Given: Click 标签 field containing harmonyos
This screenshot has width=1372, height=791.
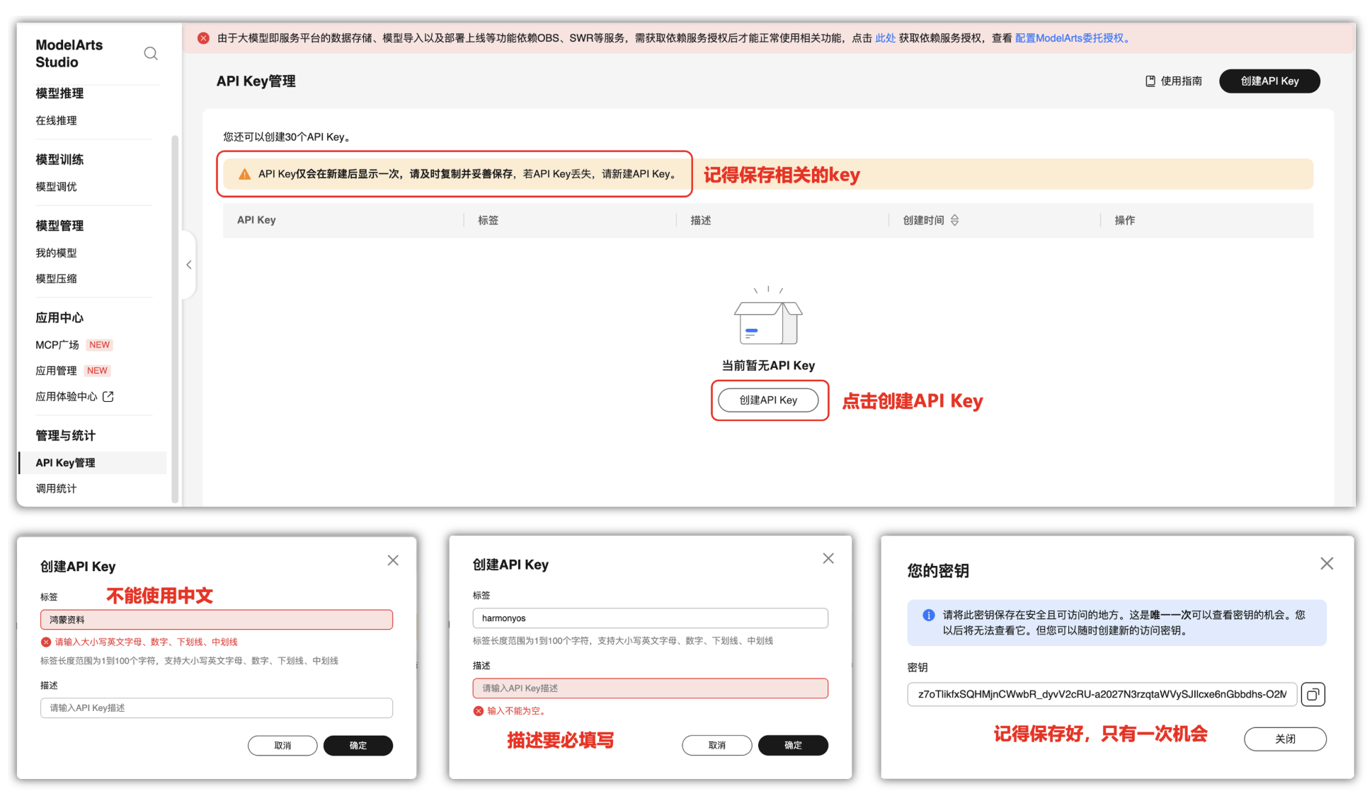Looking at the screenshot, I should 650,618.
